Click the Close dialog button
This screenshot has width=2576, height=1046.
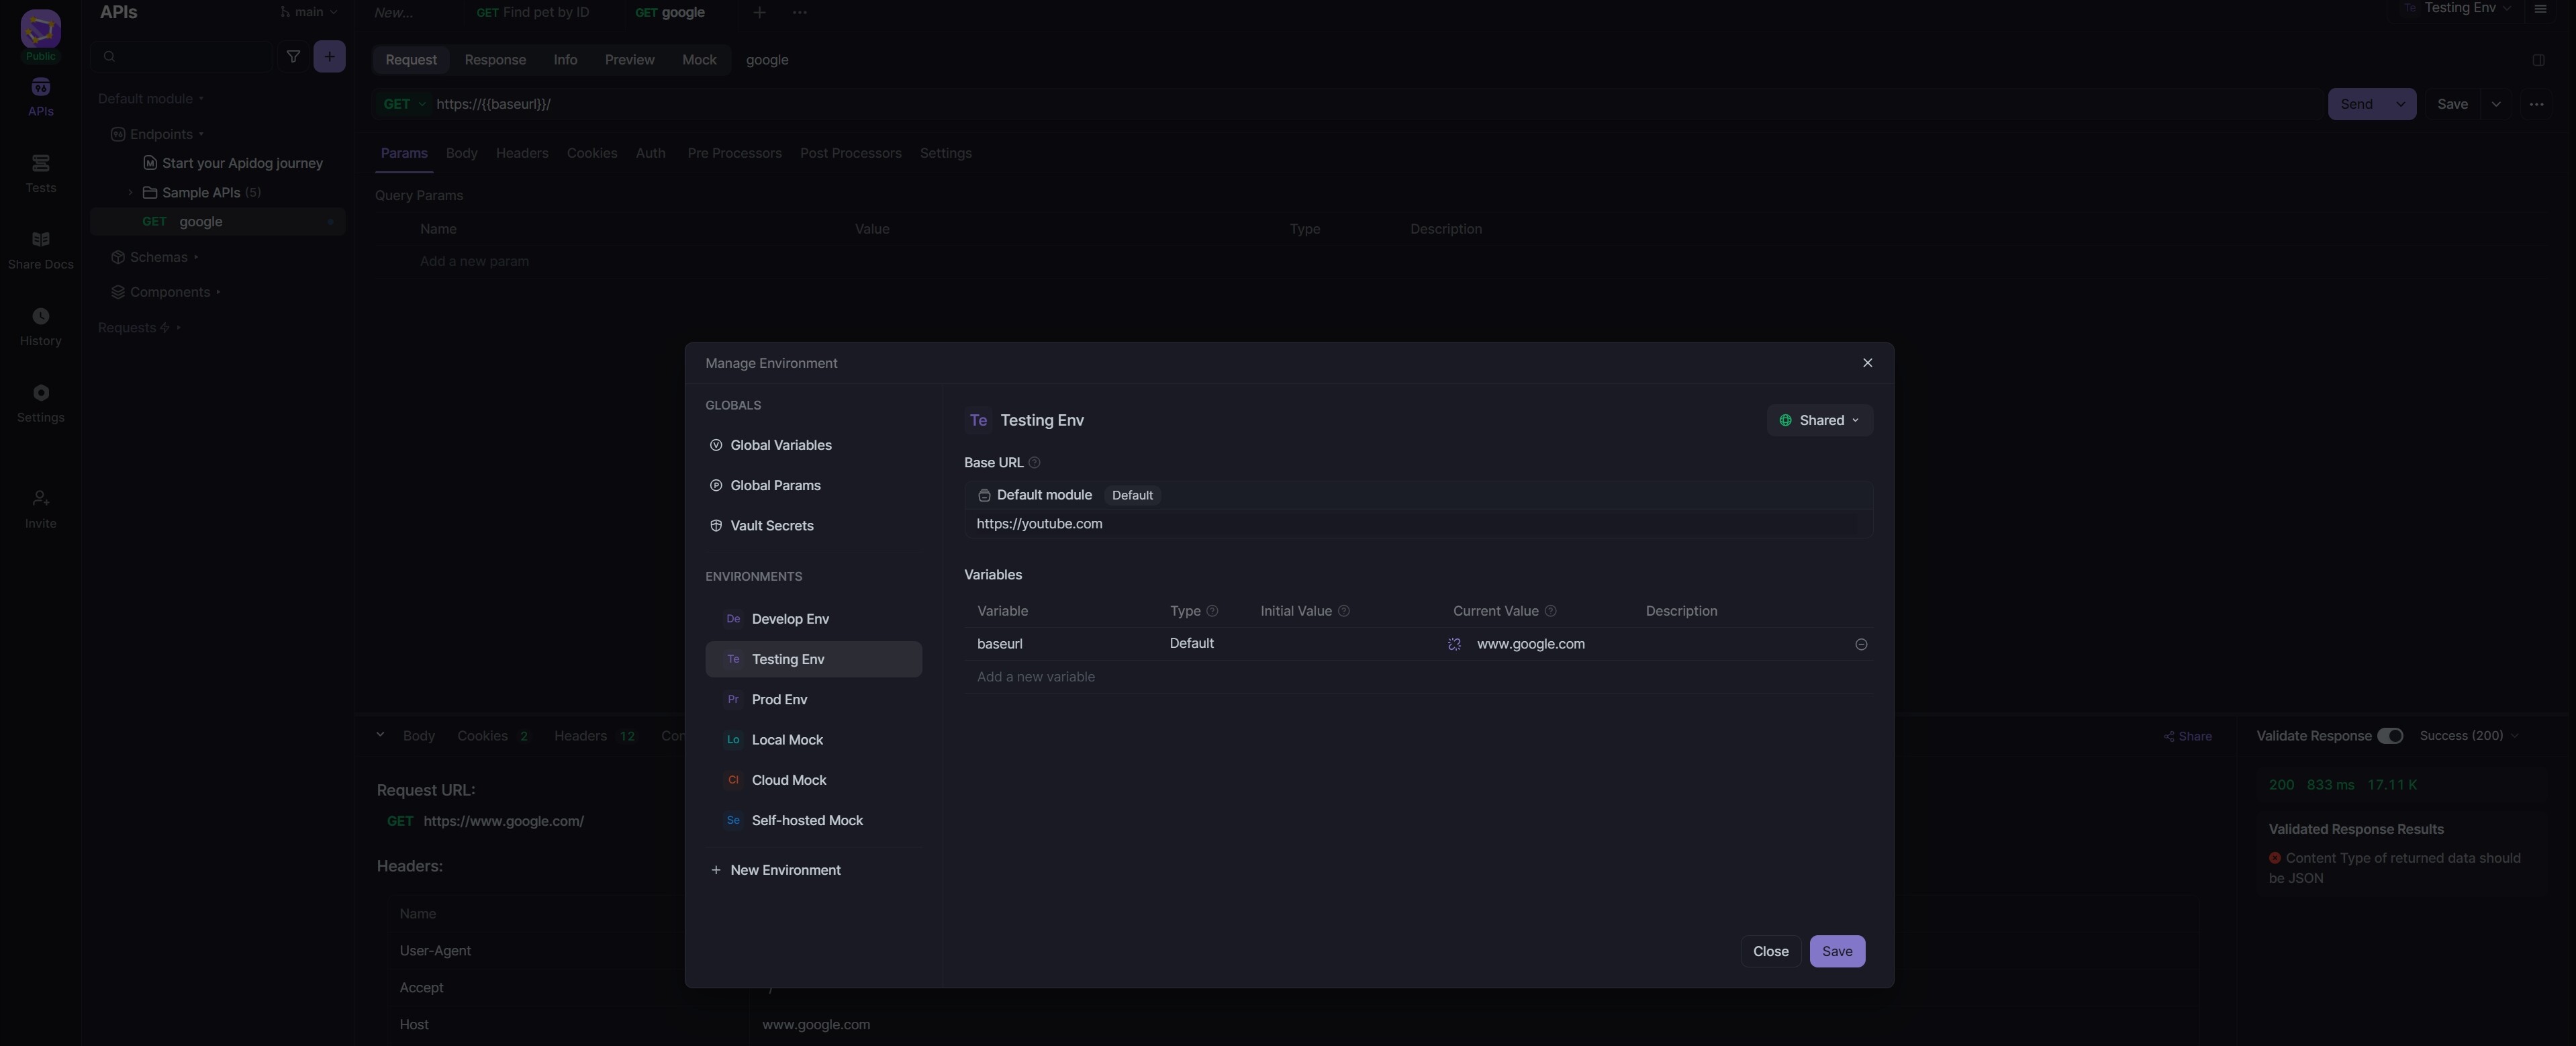(1770, 952)
